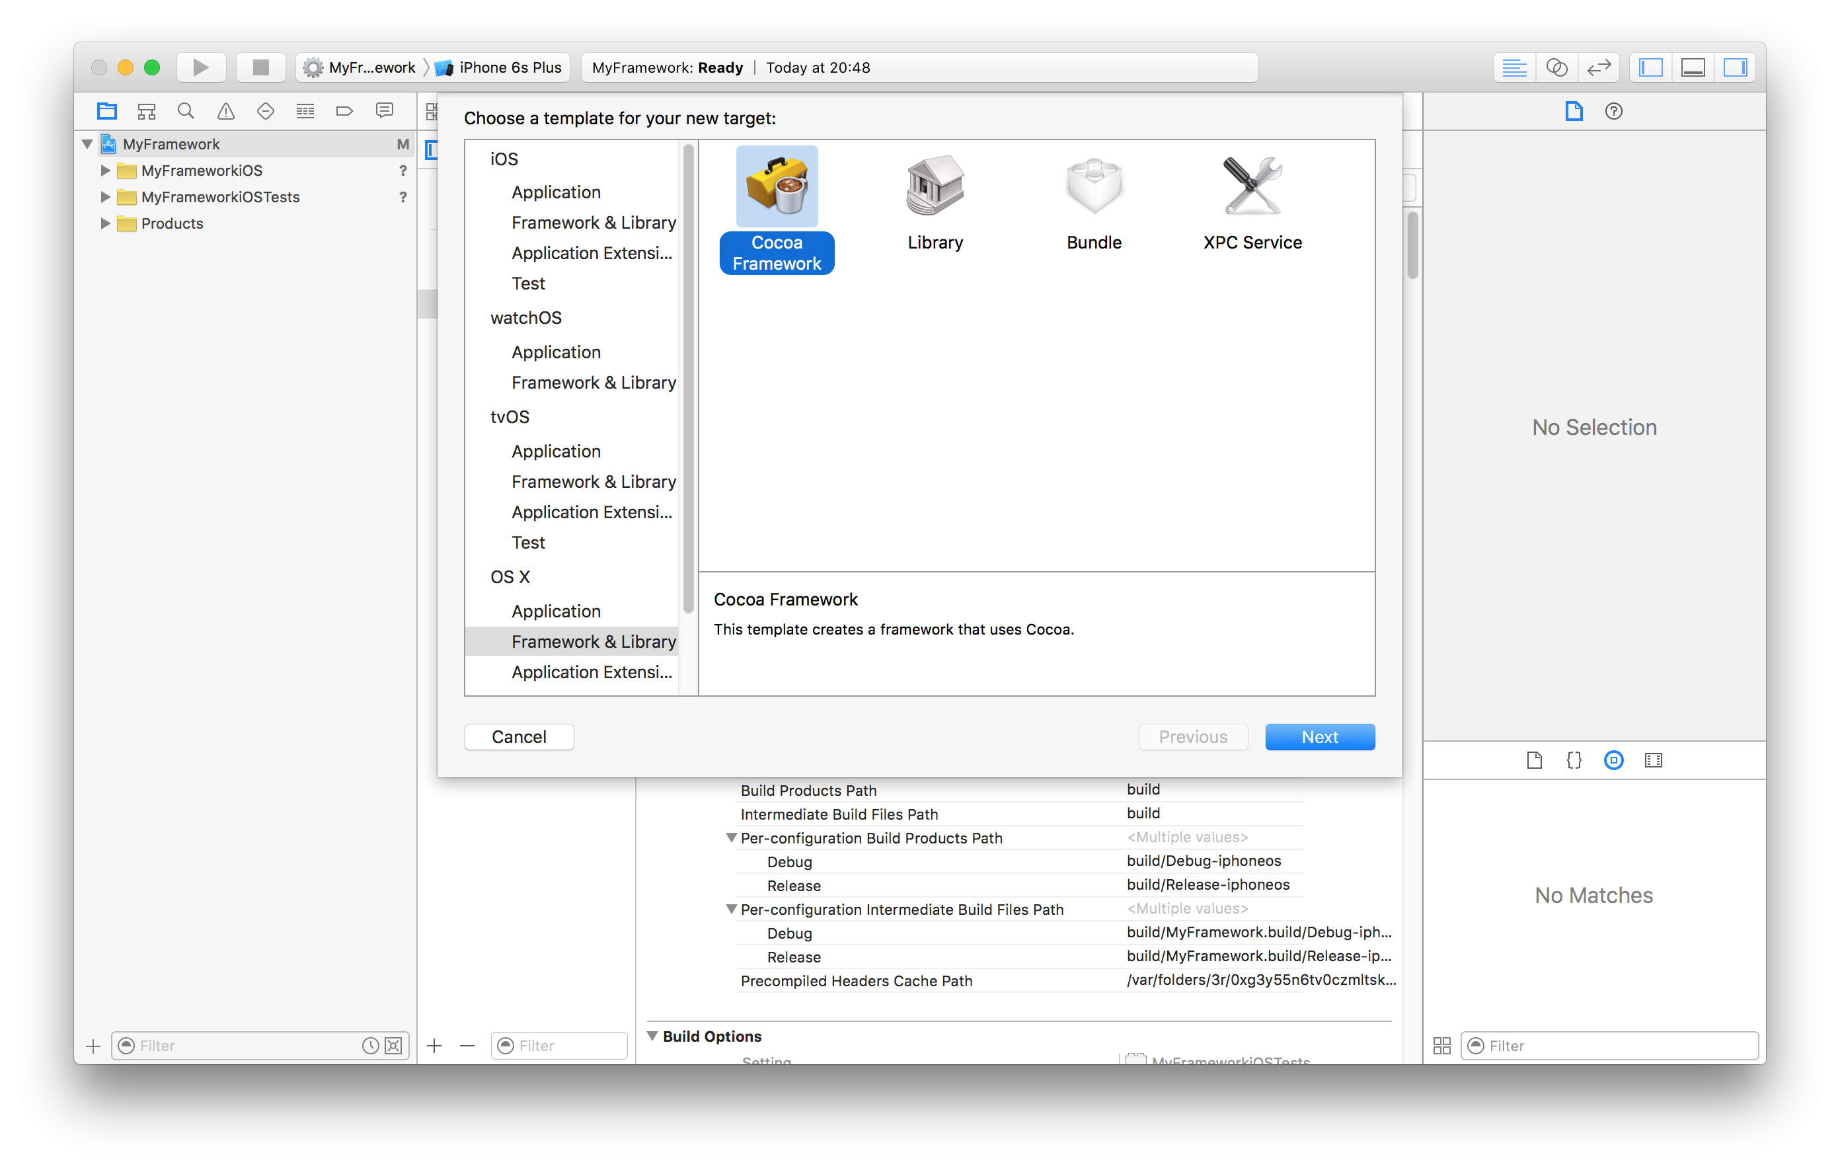Image resolution: width=1840 pixels, height=1170 pixels.
Task: Choose watchOS Framework & Library category
Action: point(593,383)
